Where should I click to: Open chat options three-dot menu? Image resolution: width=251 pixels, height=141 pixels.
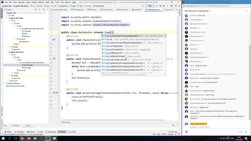pos(247,11)
